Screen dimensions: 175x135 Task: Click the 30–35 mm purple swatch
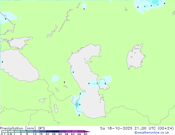62,131
